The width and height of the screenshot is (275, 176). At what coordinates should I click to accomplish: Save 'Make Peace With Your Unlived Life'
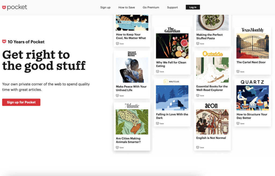click(x=120, y=96)
